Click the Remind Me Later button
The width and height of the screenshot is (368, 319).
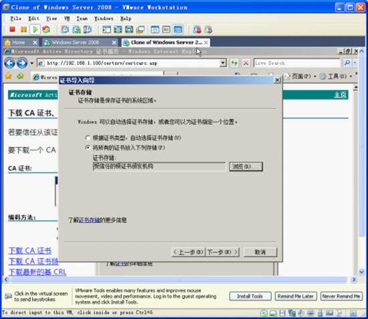[295, 296]
